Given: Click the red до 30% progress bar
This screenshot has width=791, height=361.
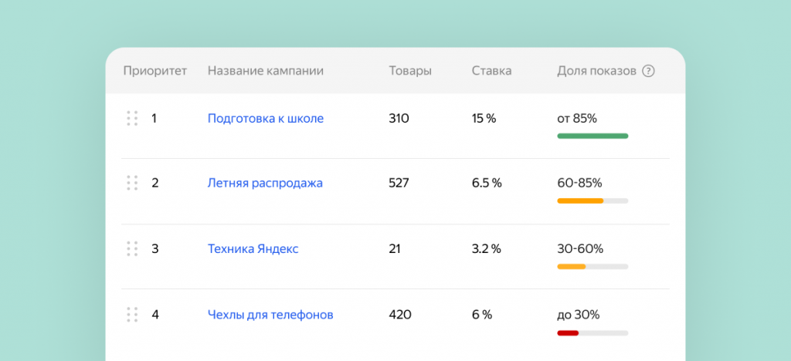Looking at the screenshot, I should pyautogui.click(x=592, y=332).
